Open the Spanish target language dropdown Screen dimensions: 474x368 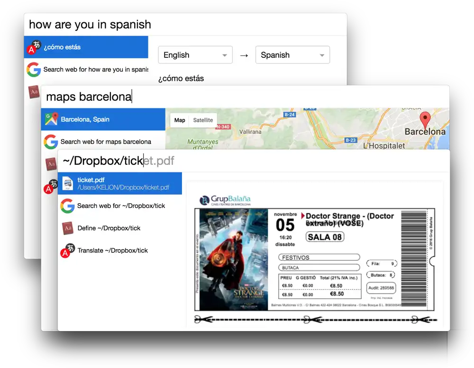click(x=292, y=54)
